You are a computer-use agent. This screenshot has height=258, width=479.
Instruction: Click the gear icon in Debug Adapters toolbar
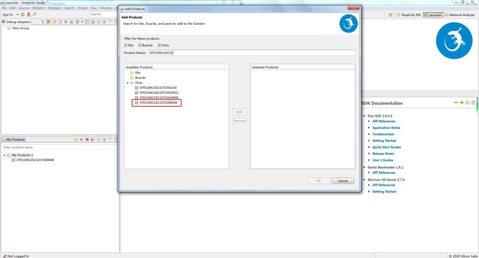77,22
